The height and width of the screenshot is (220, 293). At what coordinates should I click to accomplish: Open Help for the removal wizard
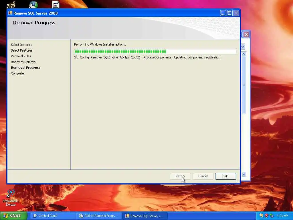pyautogui.click(x=225, y=176)
